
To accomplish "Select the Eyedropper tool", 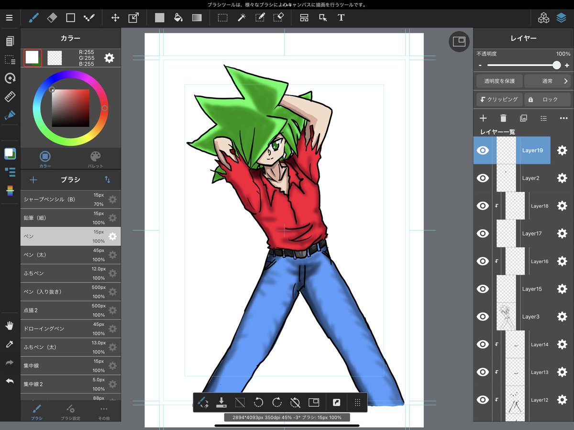I will pyautogui.click(x=10, y=344).
